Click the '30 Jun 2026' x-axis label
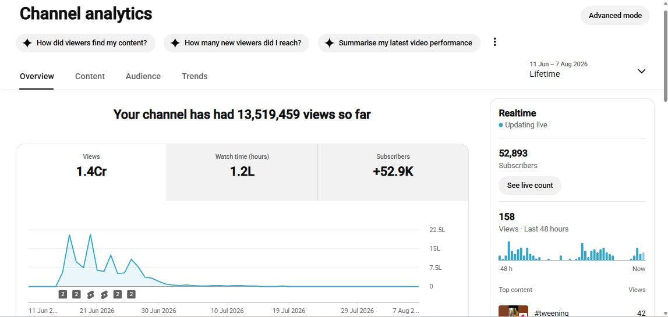This screenshot has width=668, height=317. (158, 311)
